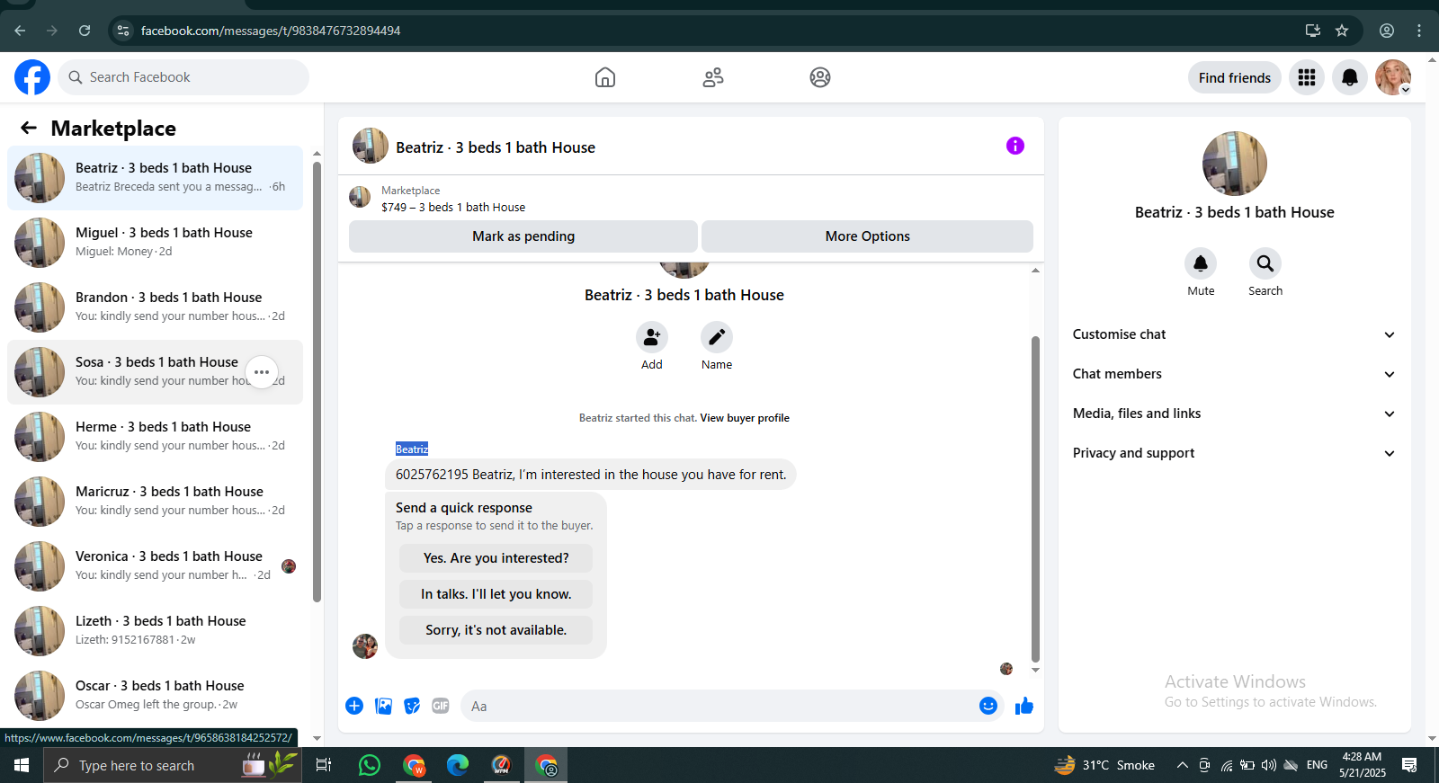Focus the message input box
Image resolution: width=1439 pixels, height=783 pixels.
coord(719,706)
